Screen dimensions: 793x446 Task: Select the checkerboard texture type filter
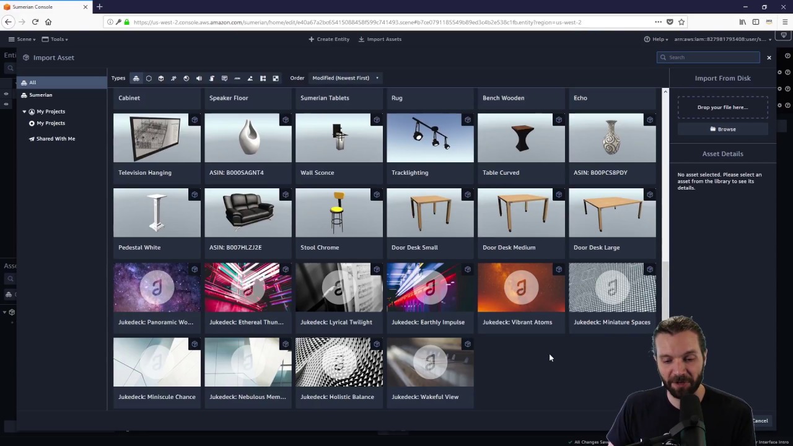276,78
